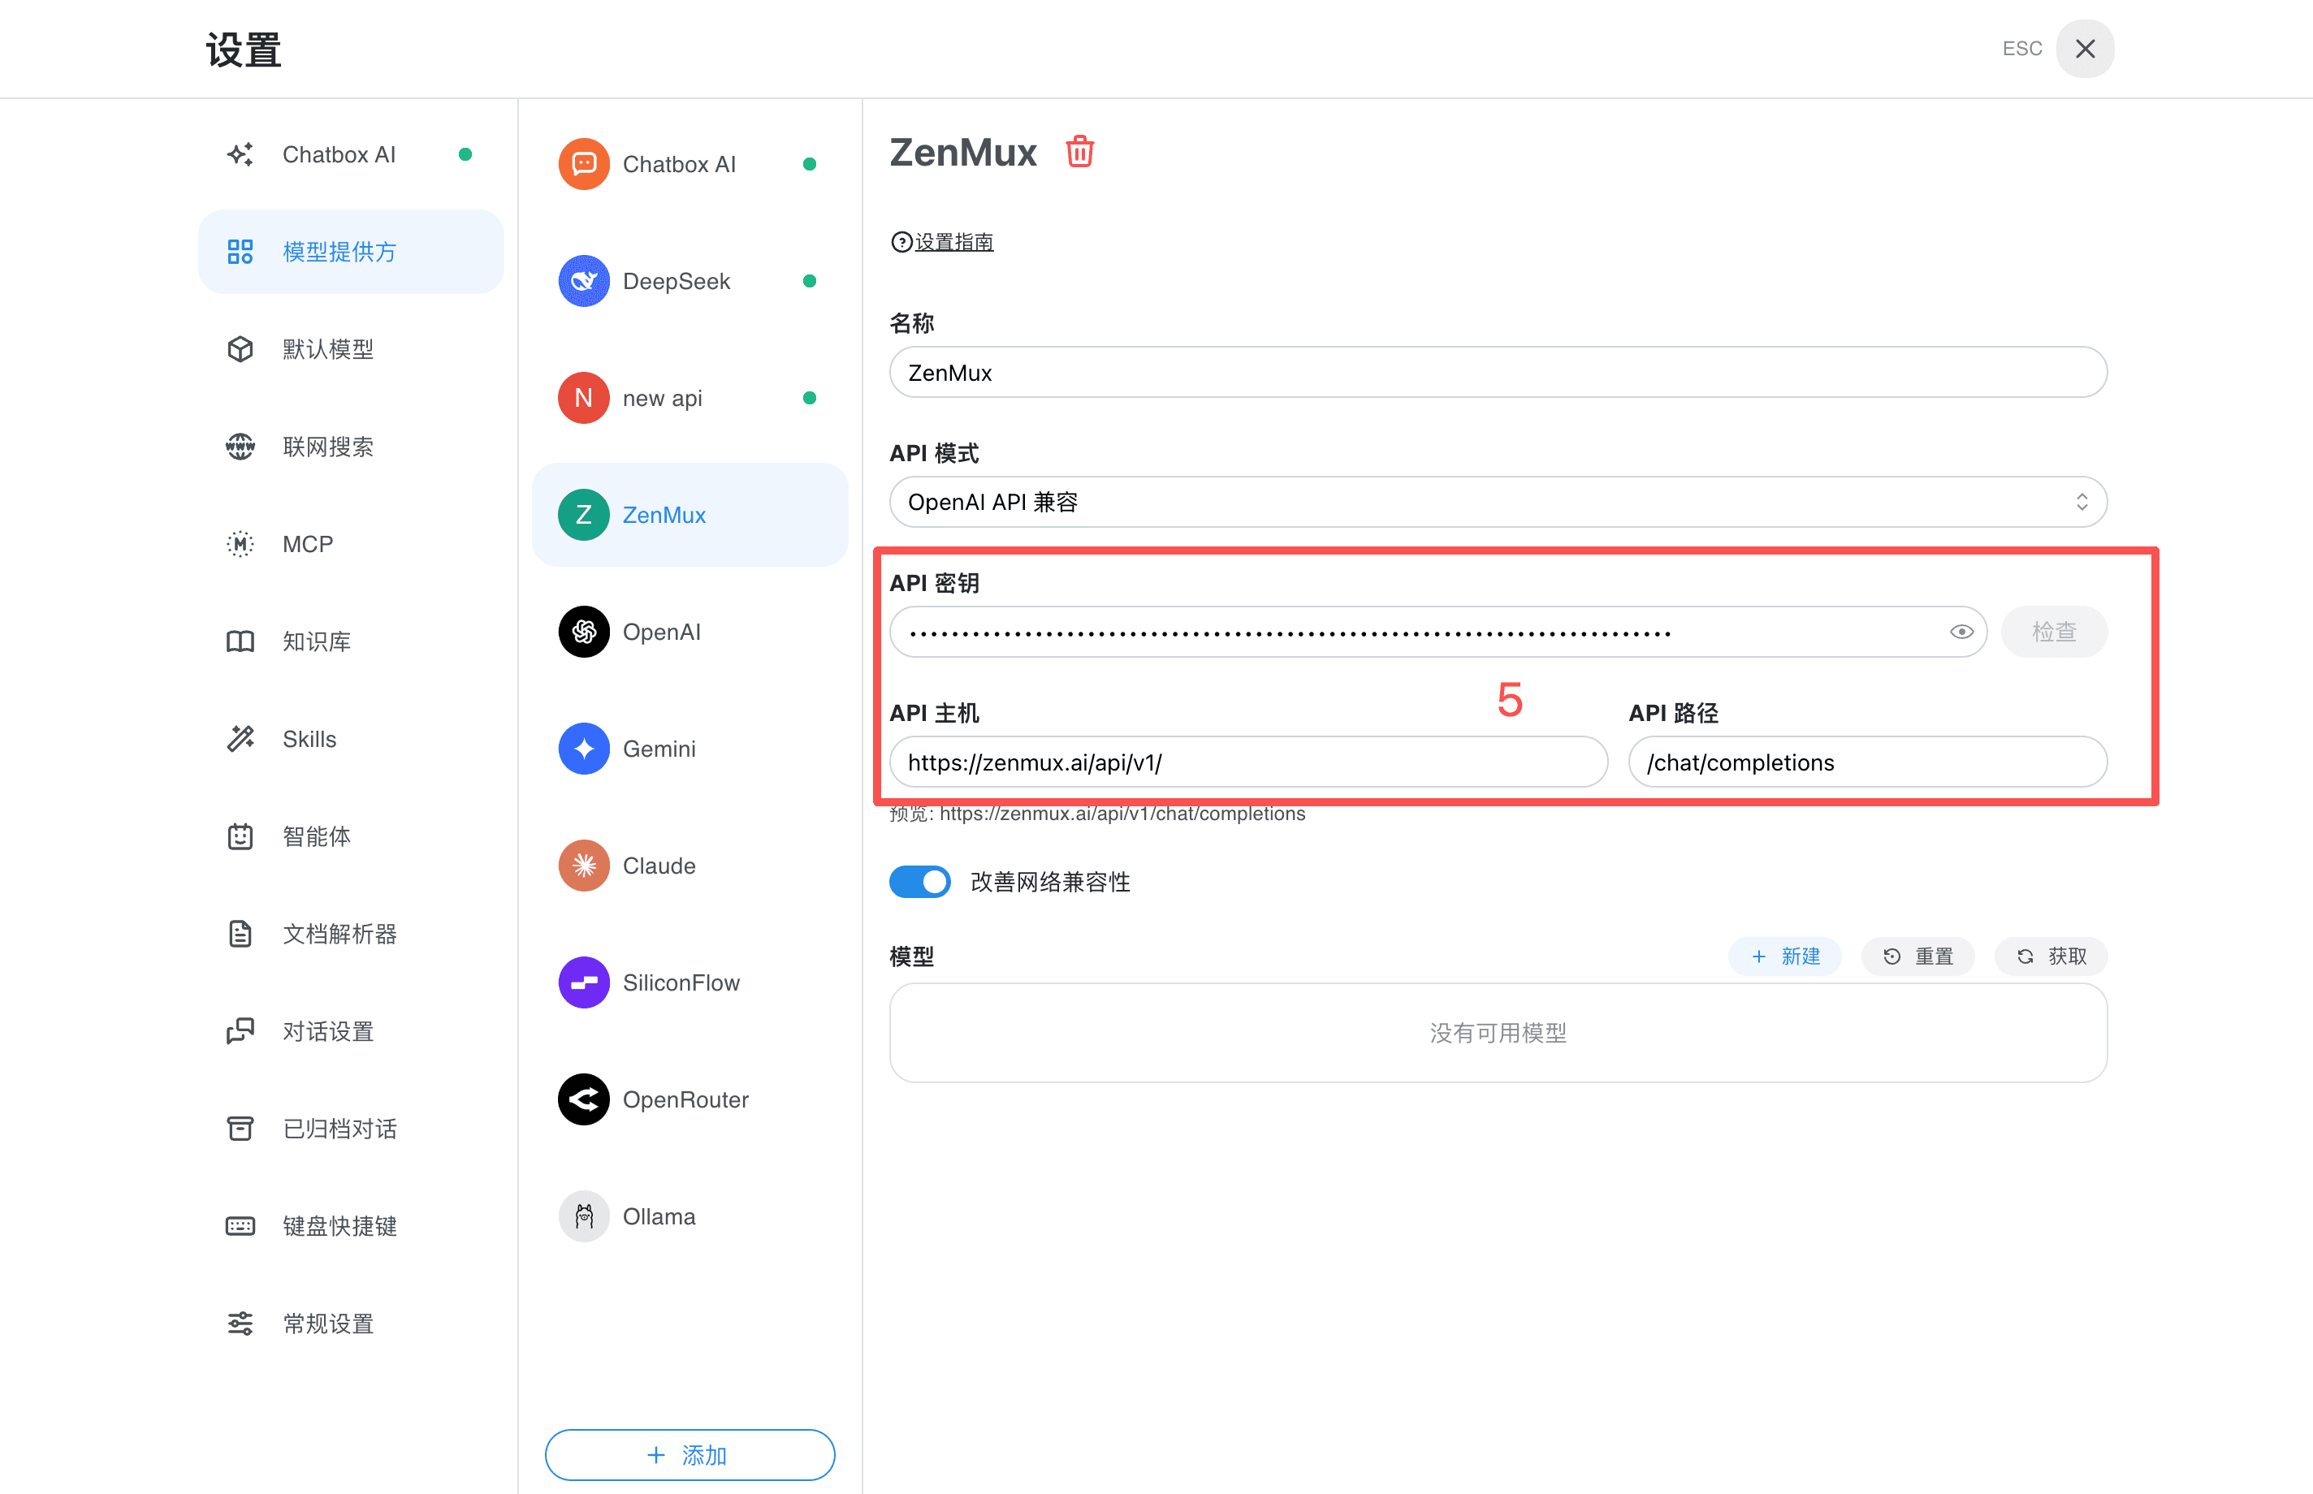The width and height of the screenshot is (2313, 1494).
Task: Click the API 路径 input field
Action: (x=1868, y=762)
